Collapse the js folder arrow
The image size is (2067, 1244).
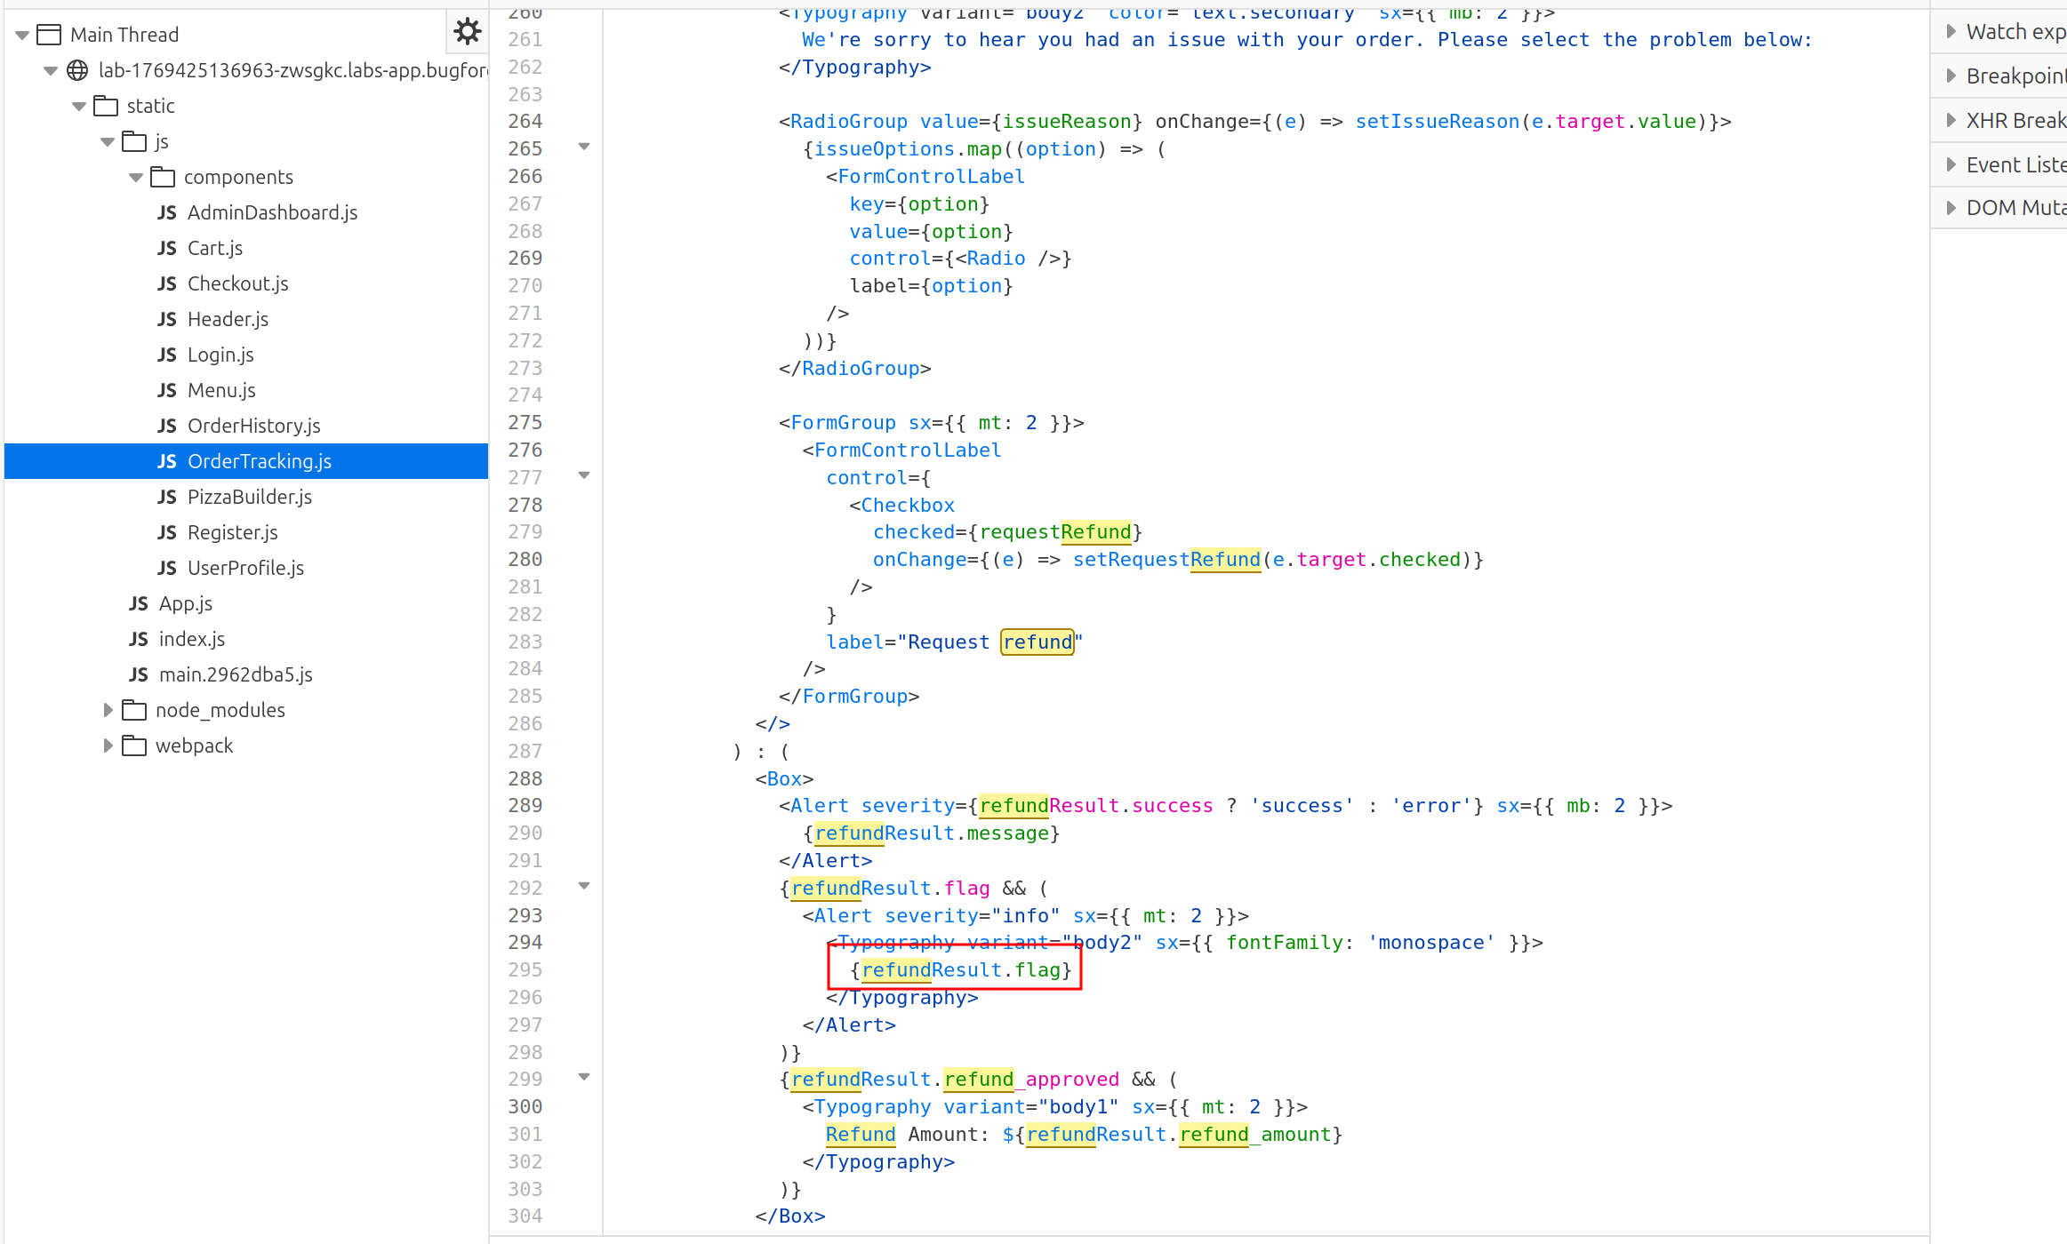(108, 141)
